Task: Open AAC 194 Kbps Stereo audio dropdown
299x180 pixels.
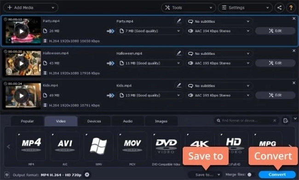Action: tap(219, 31)
